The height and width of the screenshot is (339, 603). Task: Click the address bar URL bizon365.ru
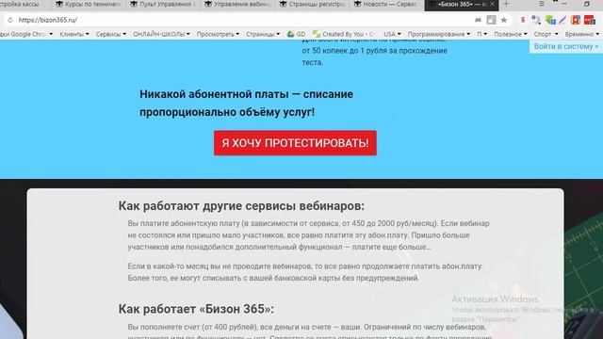click(48, 20)
